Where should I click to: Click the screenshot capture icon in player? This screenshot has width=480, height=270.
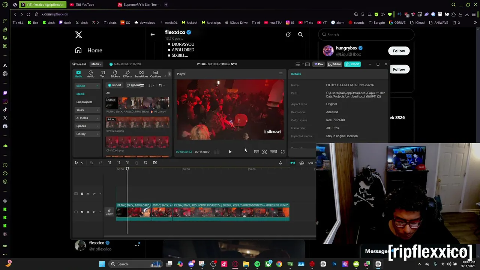coord(264,152)
